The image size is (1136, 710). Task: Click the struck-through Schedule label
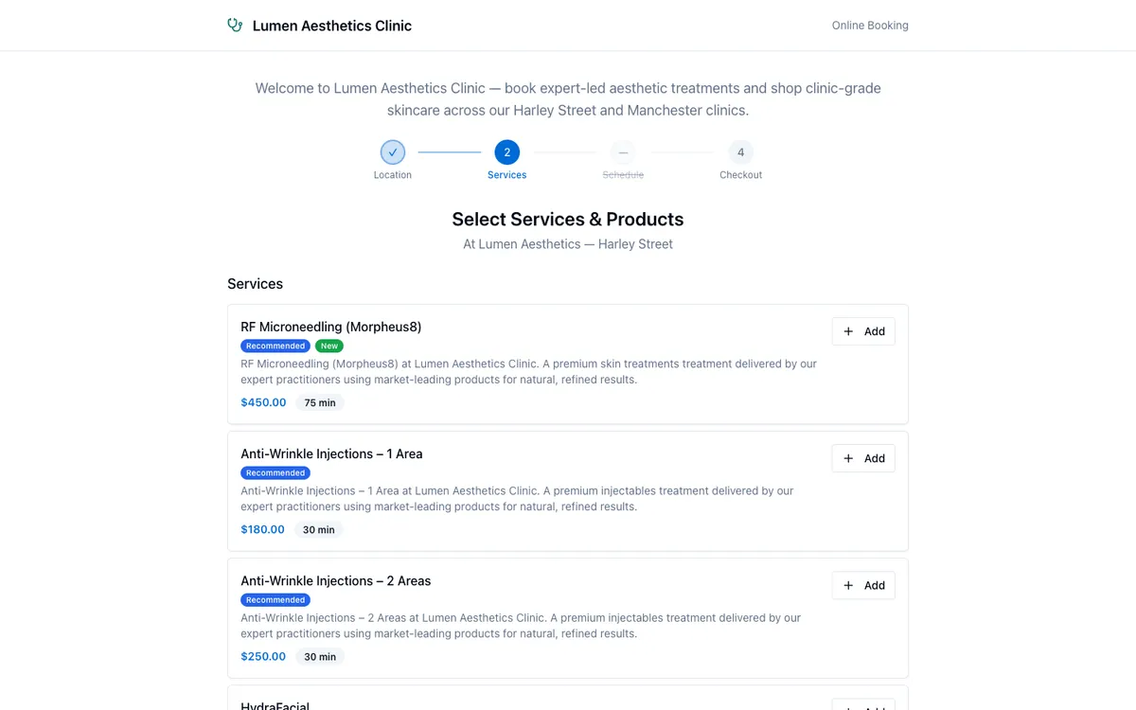(623, 175)
